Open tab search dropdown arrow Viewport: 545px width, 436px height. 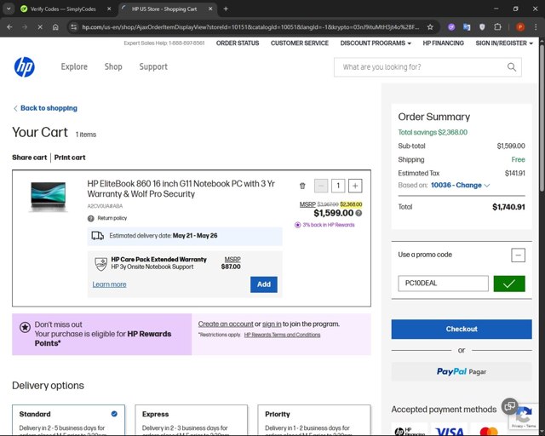[9, 9]
